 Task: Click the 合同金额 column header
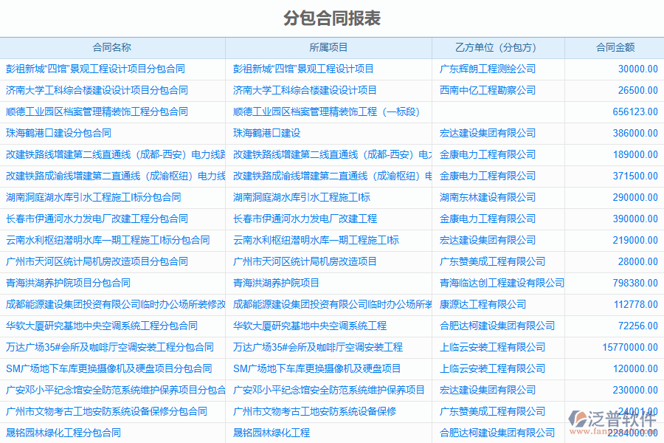[x=615, y=47]
